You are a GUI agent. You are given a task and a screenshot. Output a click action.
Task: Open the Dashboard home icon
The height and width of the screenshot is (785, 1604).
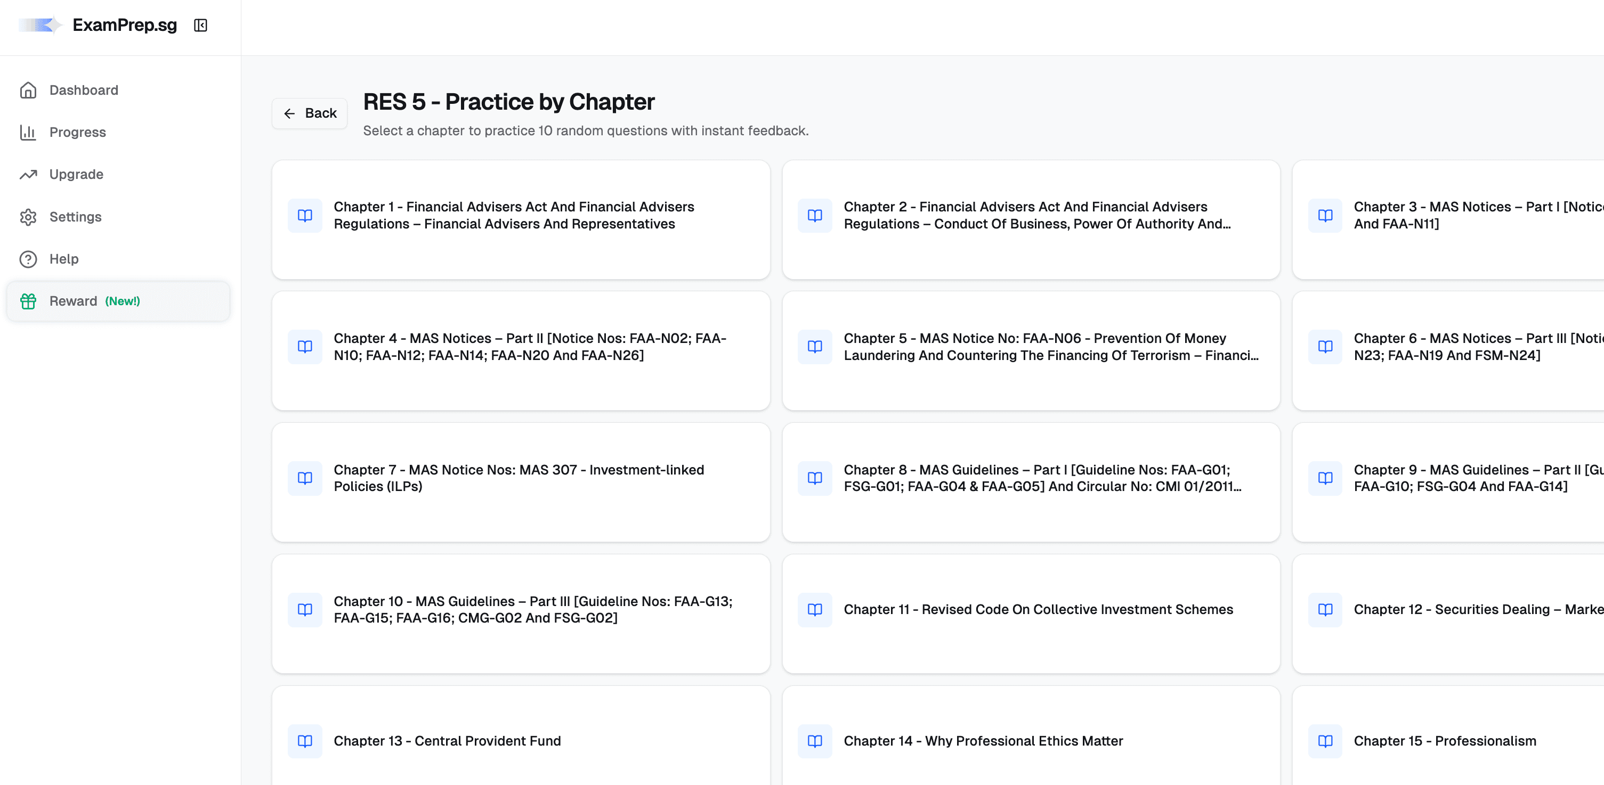pyautogui.click(x=28, y=90)
